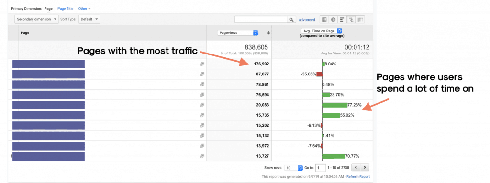Image resolution: width=490 pixels, height=183 pixels.
Task: Go to previous page of results
Action: coord(356,168)
